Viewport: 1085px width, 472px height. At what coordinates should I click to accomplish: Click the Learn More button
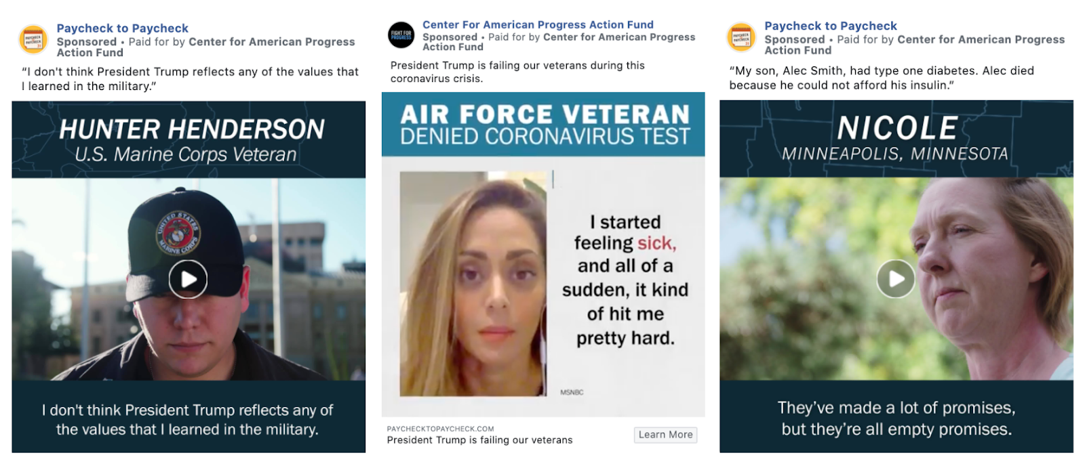point(665,435)
